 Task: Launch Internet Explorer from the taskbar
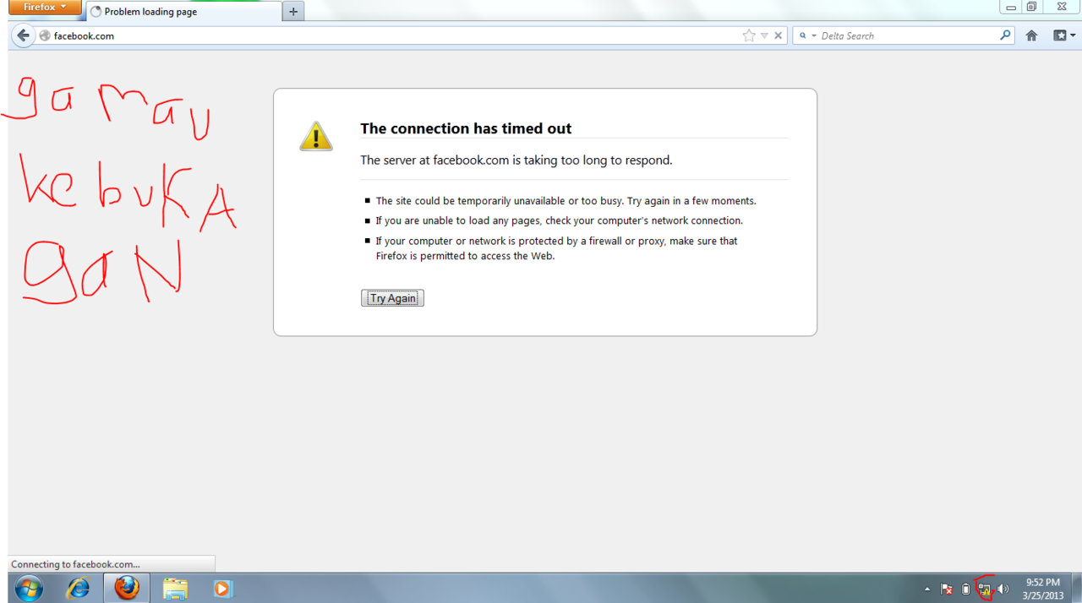(x=79, y=588)
